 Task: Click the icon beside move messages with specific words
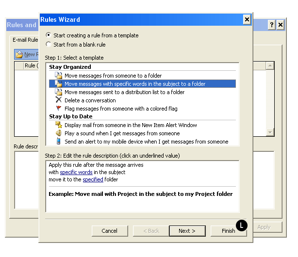58,84
